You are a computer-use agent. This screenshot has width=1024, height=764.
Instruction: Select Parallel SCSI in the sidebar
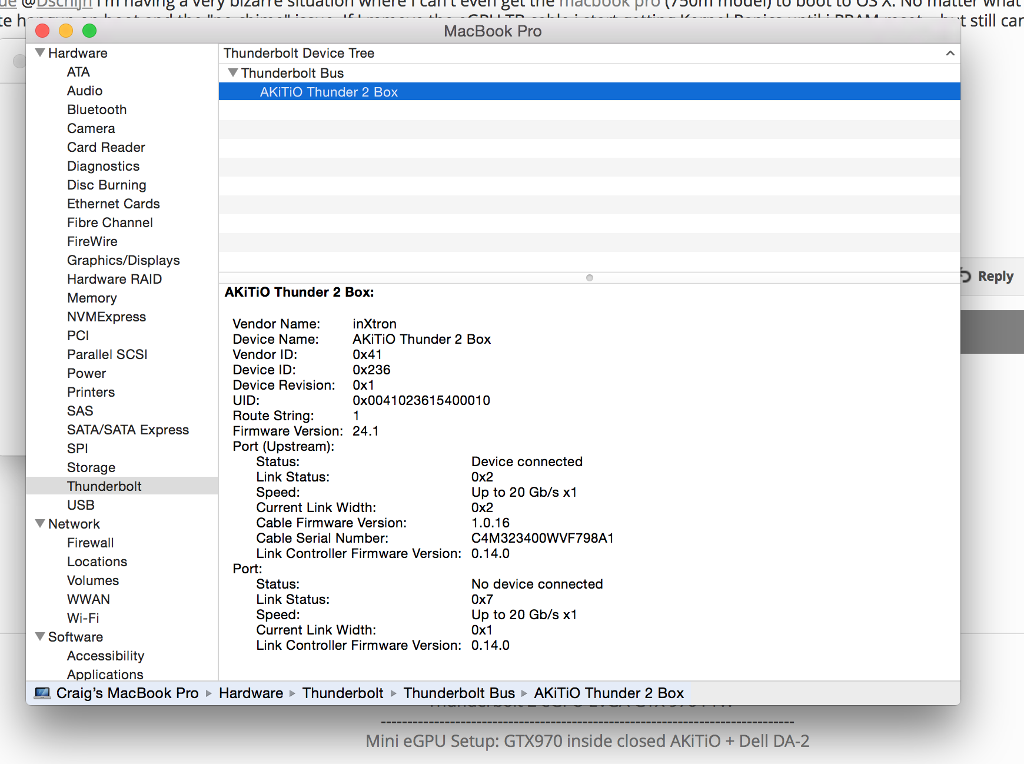pos(107,354)
